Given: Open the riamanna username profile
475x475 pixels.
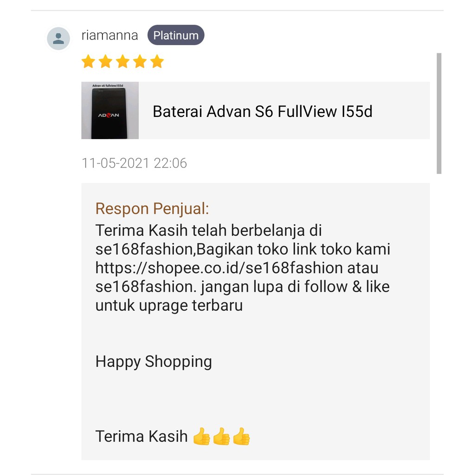Looking at the screenshot, I should (x=109, y=35).
